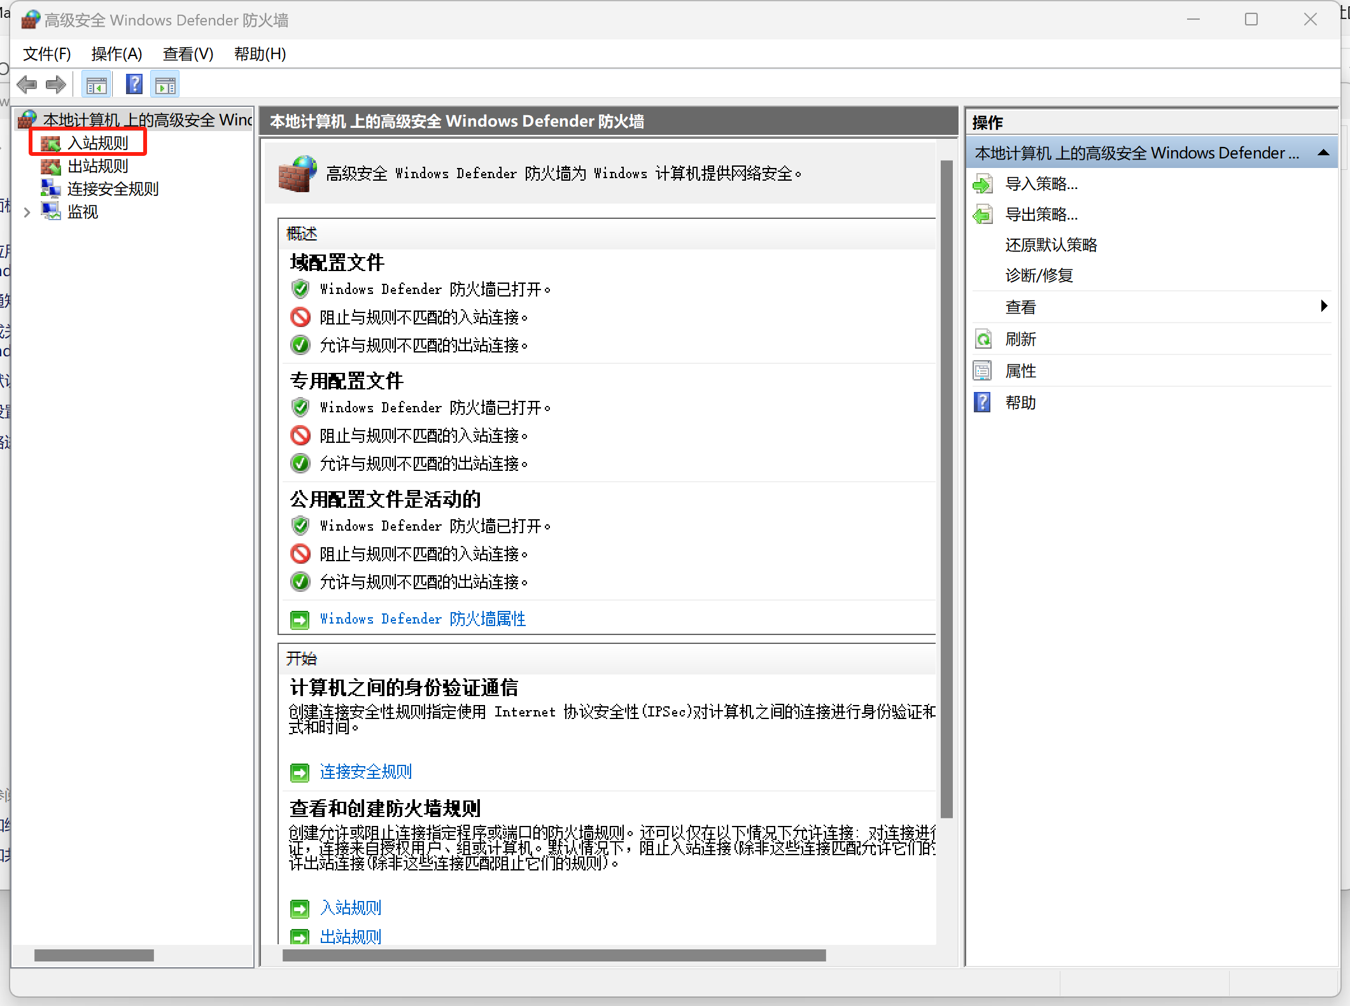The width and height of the screenshot is (1350, 1006).
Task: Click the Properties (属性) action icon
Action: pyautogui.click(x=983, y=371)
